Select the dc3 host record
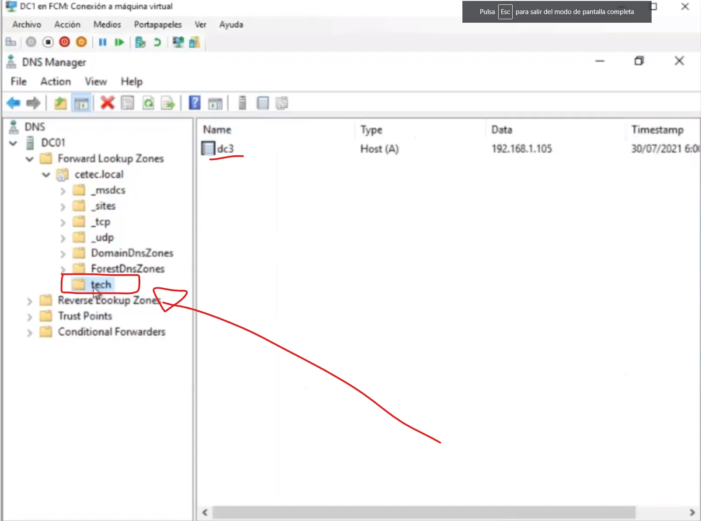Screen dimensions: 701x521 pyautogui.click(x=225, y=149)
